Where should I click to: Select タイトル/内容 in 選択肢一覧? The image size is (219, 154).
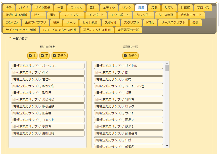coord(128,86)
